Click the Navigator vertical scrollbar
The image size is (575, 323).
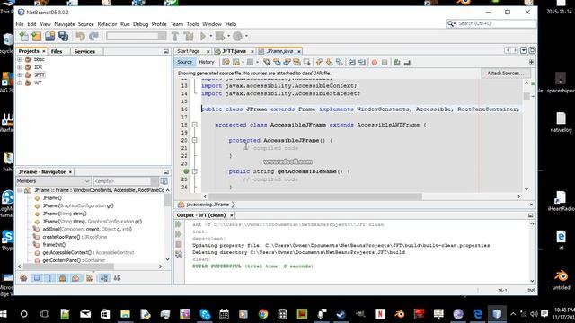[168, 201]
